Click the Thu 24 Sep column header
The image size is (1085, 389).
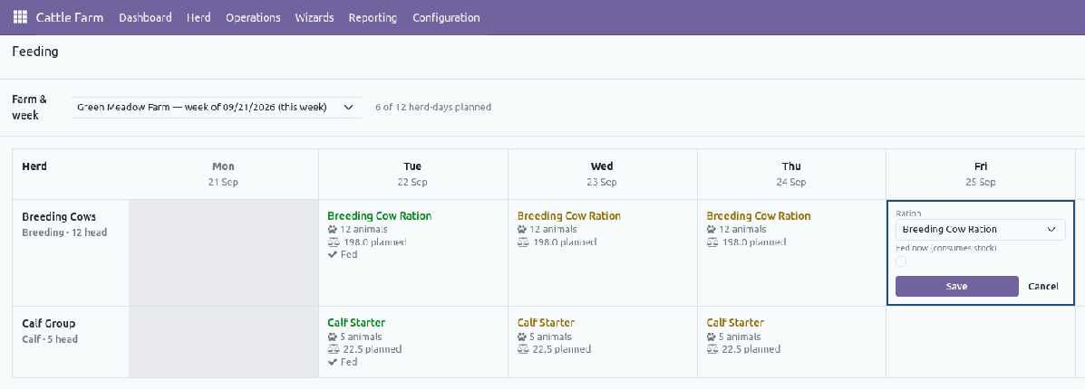[791, 174]
